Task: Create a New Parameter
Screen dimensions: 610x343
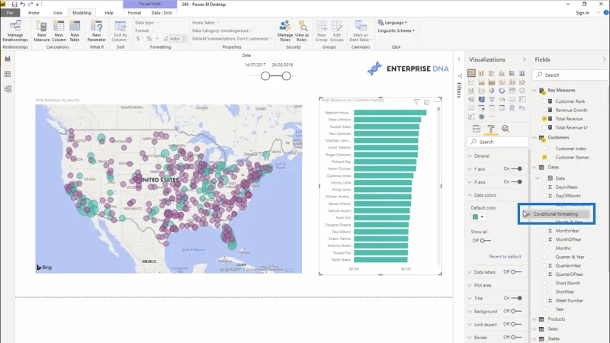Action: [97, 31]
